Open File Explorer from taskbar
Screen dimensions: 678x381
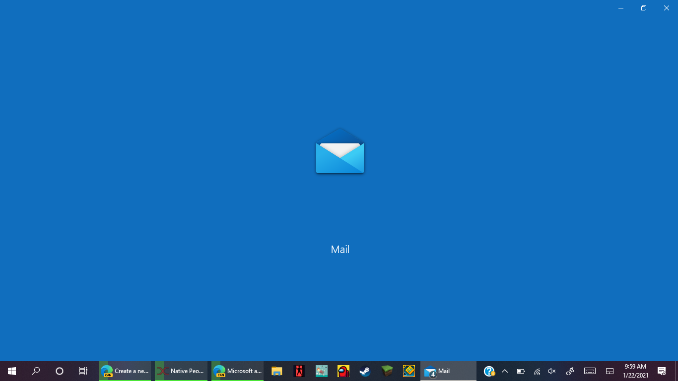[x=276, y=371]
